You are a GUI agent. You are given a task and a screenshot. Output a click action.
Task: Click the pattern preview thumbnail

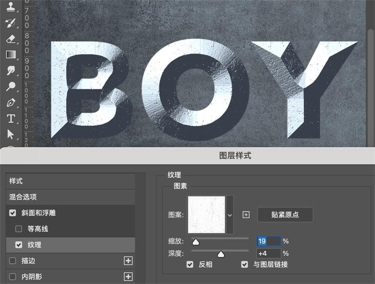[206, 215]
